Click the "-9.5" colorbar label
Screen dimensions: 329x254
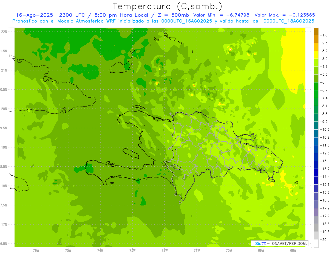tap(324, 121)
